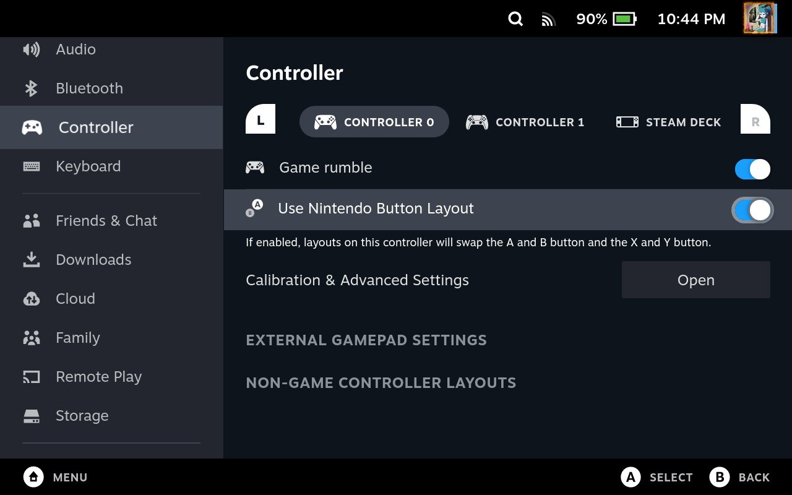Click the Cloud icon in sidebar
Viewport: 792px width, 495px height.
[x=32, y=299]
